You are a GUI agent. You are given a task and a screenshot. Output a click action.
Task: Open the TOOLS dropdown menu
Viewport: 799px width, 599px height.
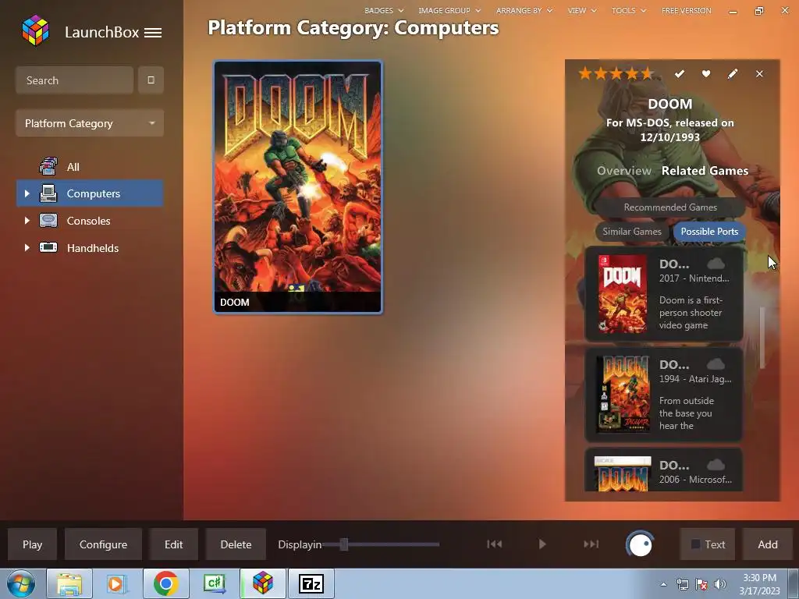pyautogui.click(x=629, y=10)
